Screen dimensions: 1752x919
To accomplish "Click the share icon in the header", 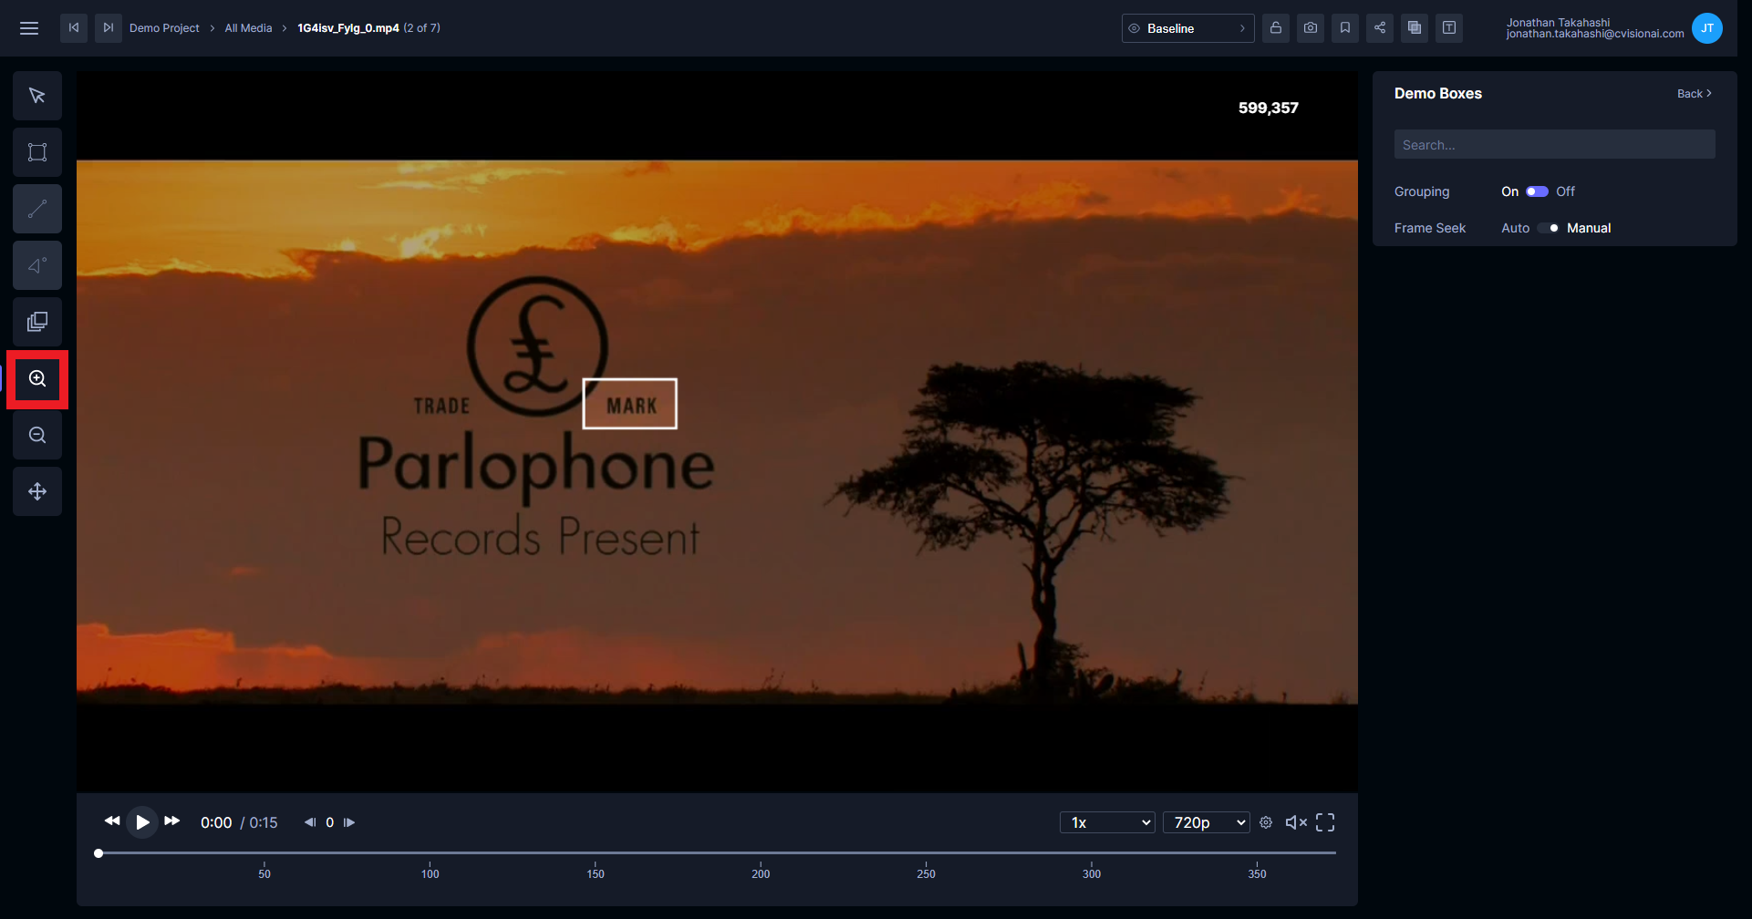I will coord(1380,28).
